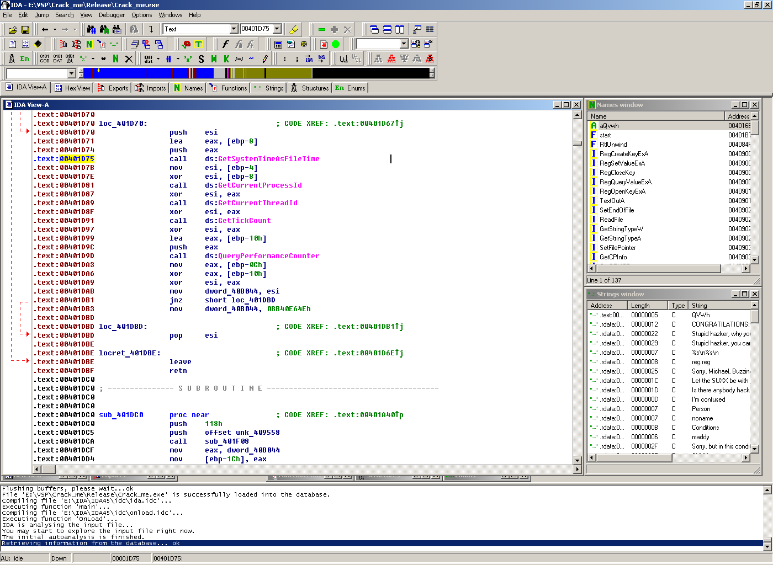Click the pencil icon in the toolbar

(265, 58)
